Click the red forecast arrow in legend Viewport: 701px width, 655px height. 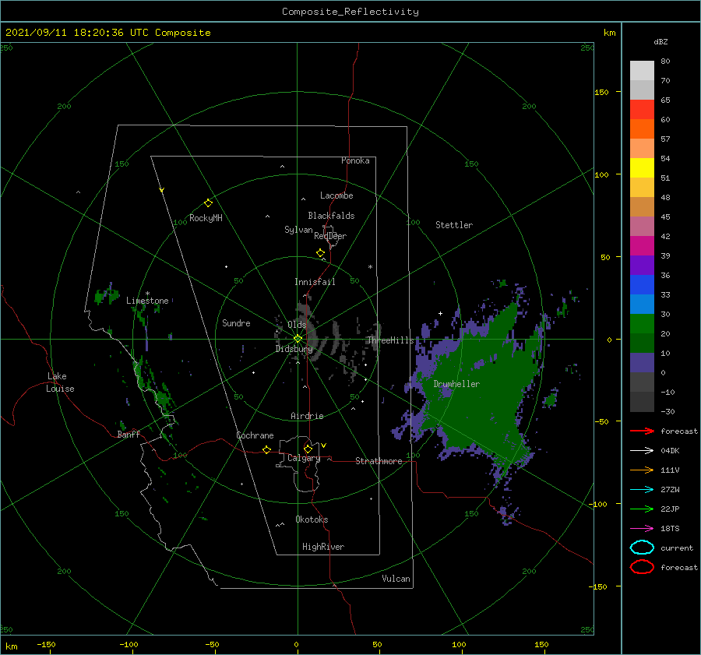[x=642, y=431]
